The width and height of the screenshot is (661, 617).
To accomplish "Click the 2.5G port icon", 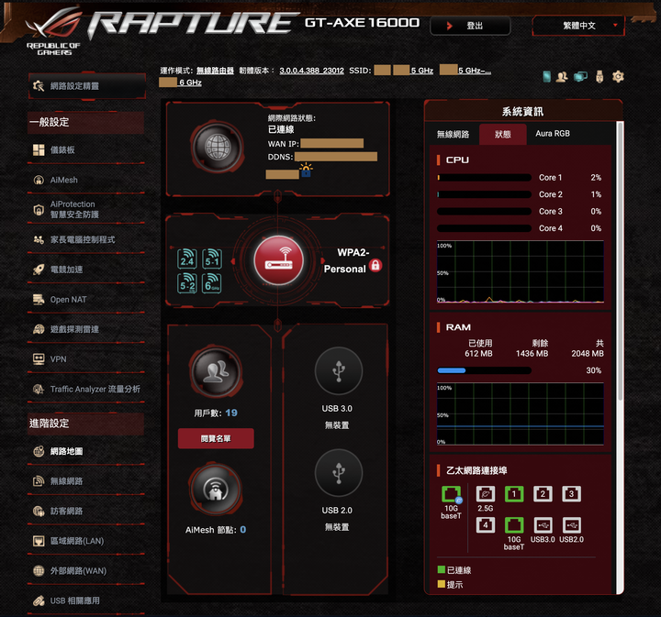I will [x=486, y=494].
